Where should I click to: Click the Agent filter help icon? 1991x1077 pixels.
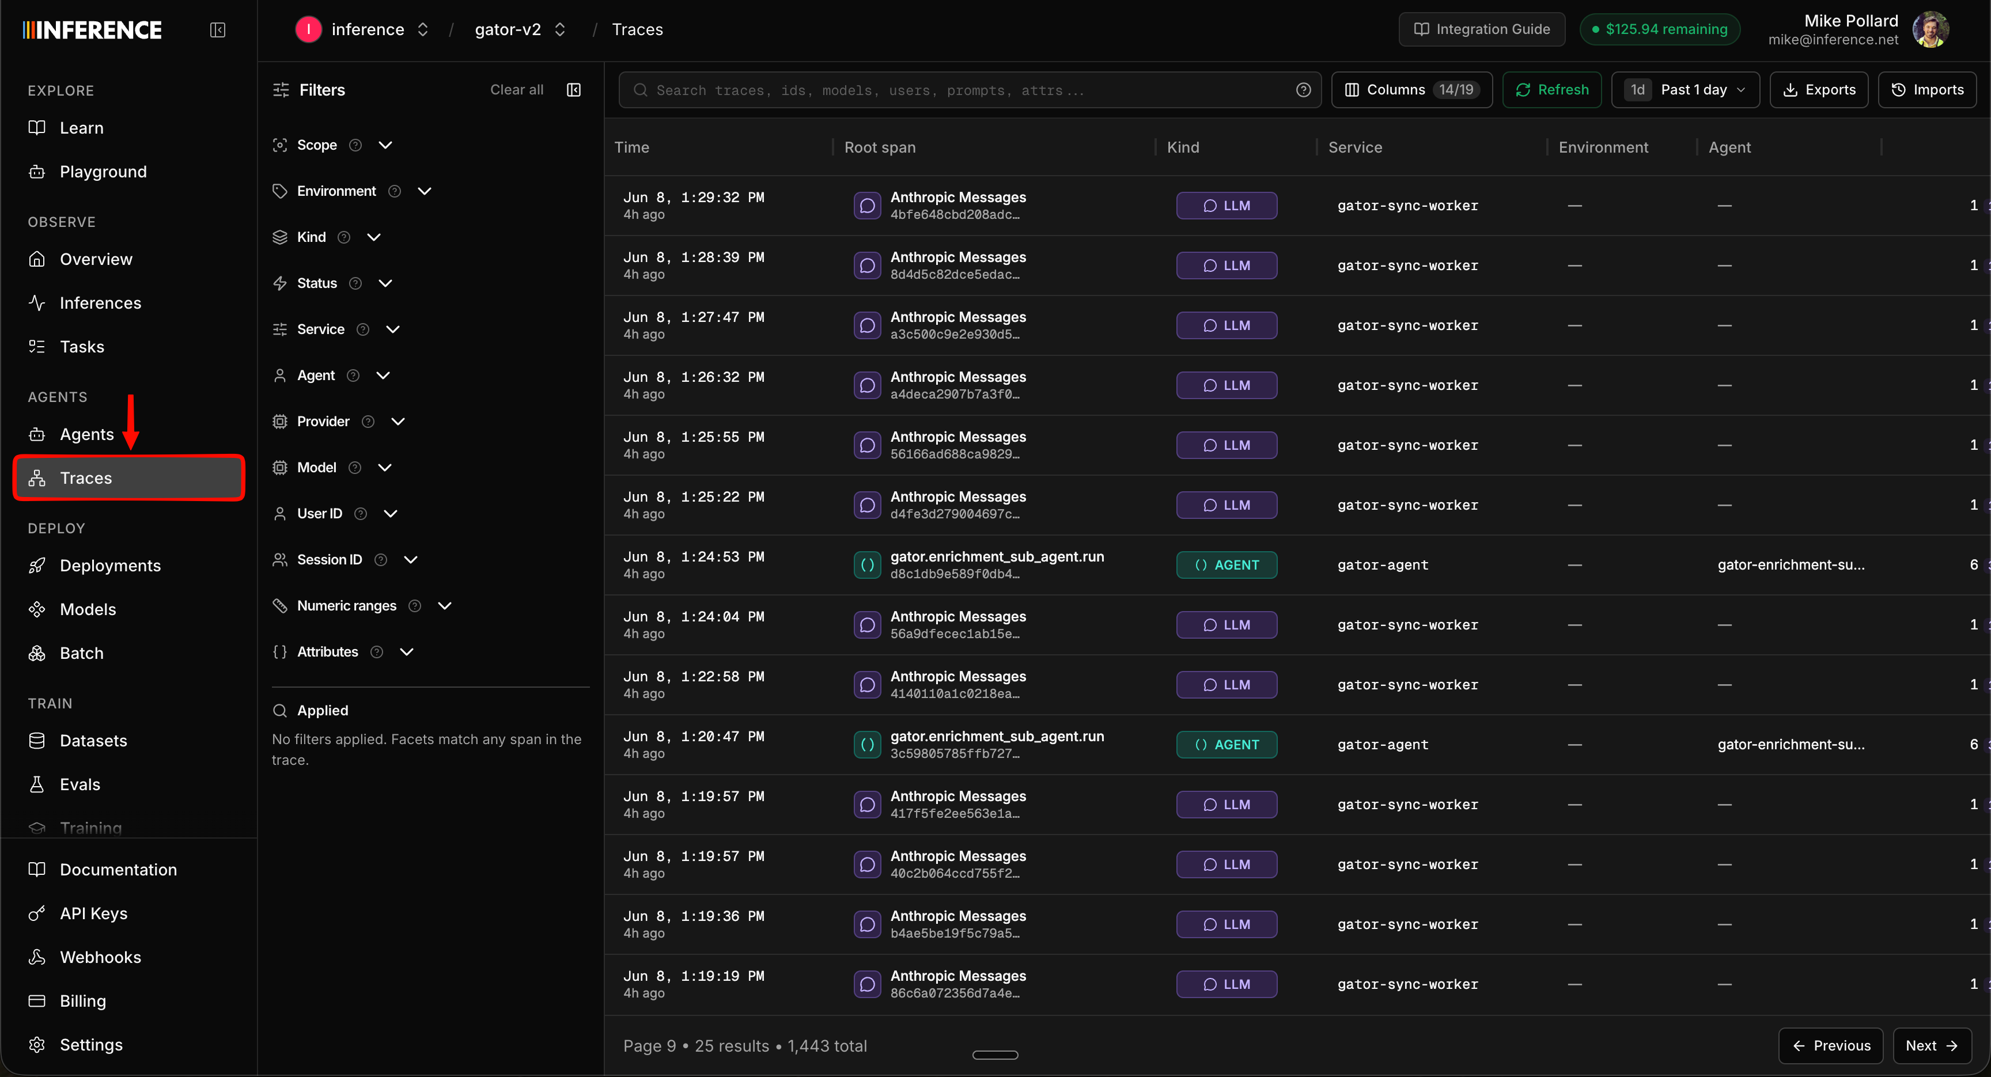pos(353,376)
